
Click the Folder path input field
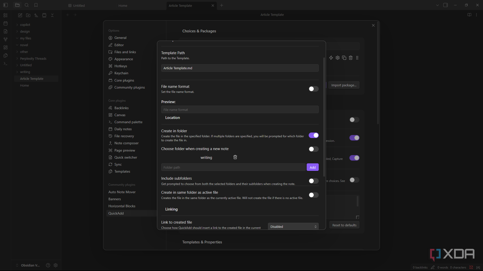(233, 167)
